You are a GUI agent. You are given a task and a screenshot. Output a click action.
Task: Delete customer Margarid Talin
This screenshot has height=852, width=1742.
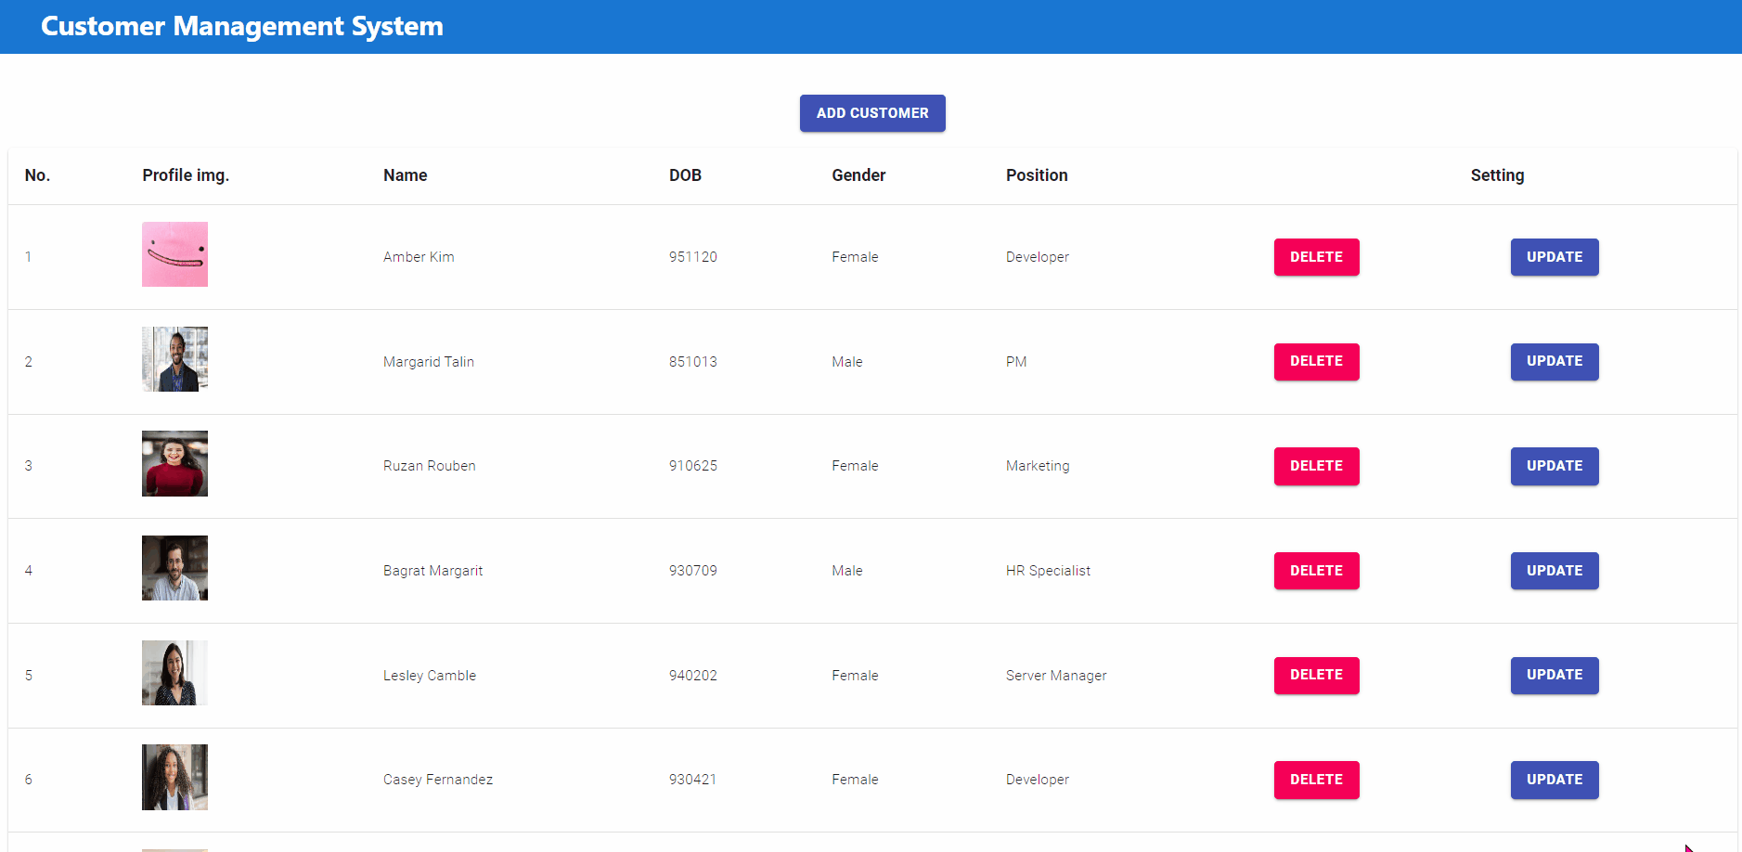pos(1316,362)
